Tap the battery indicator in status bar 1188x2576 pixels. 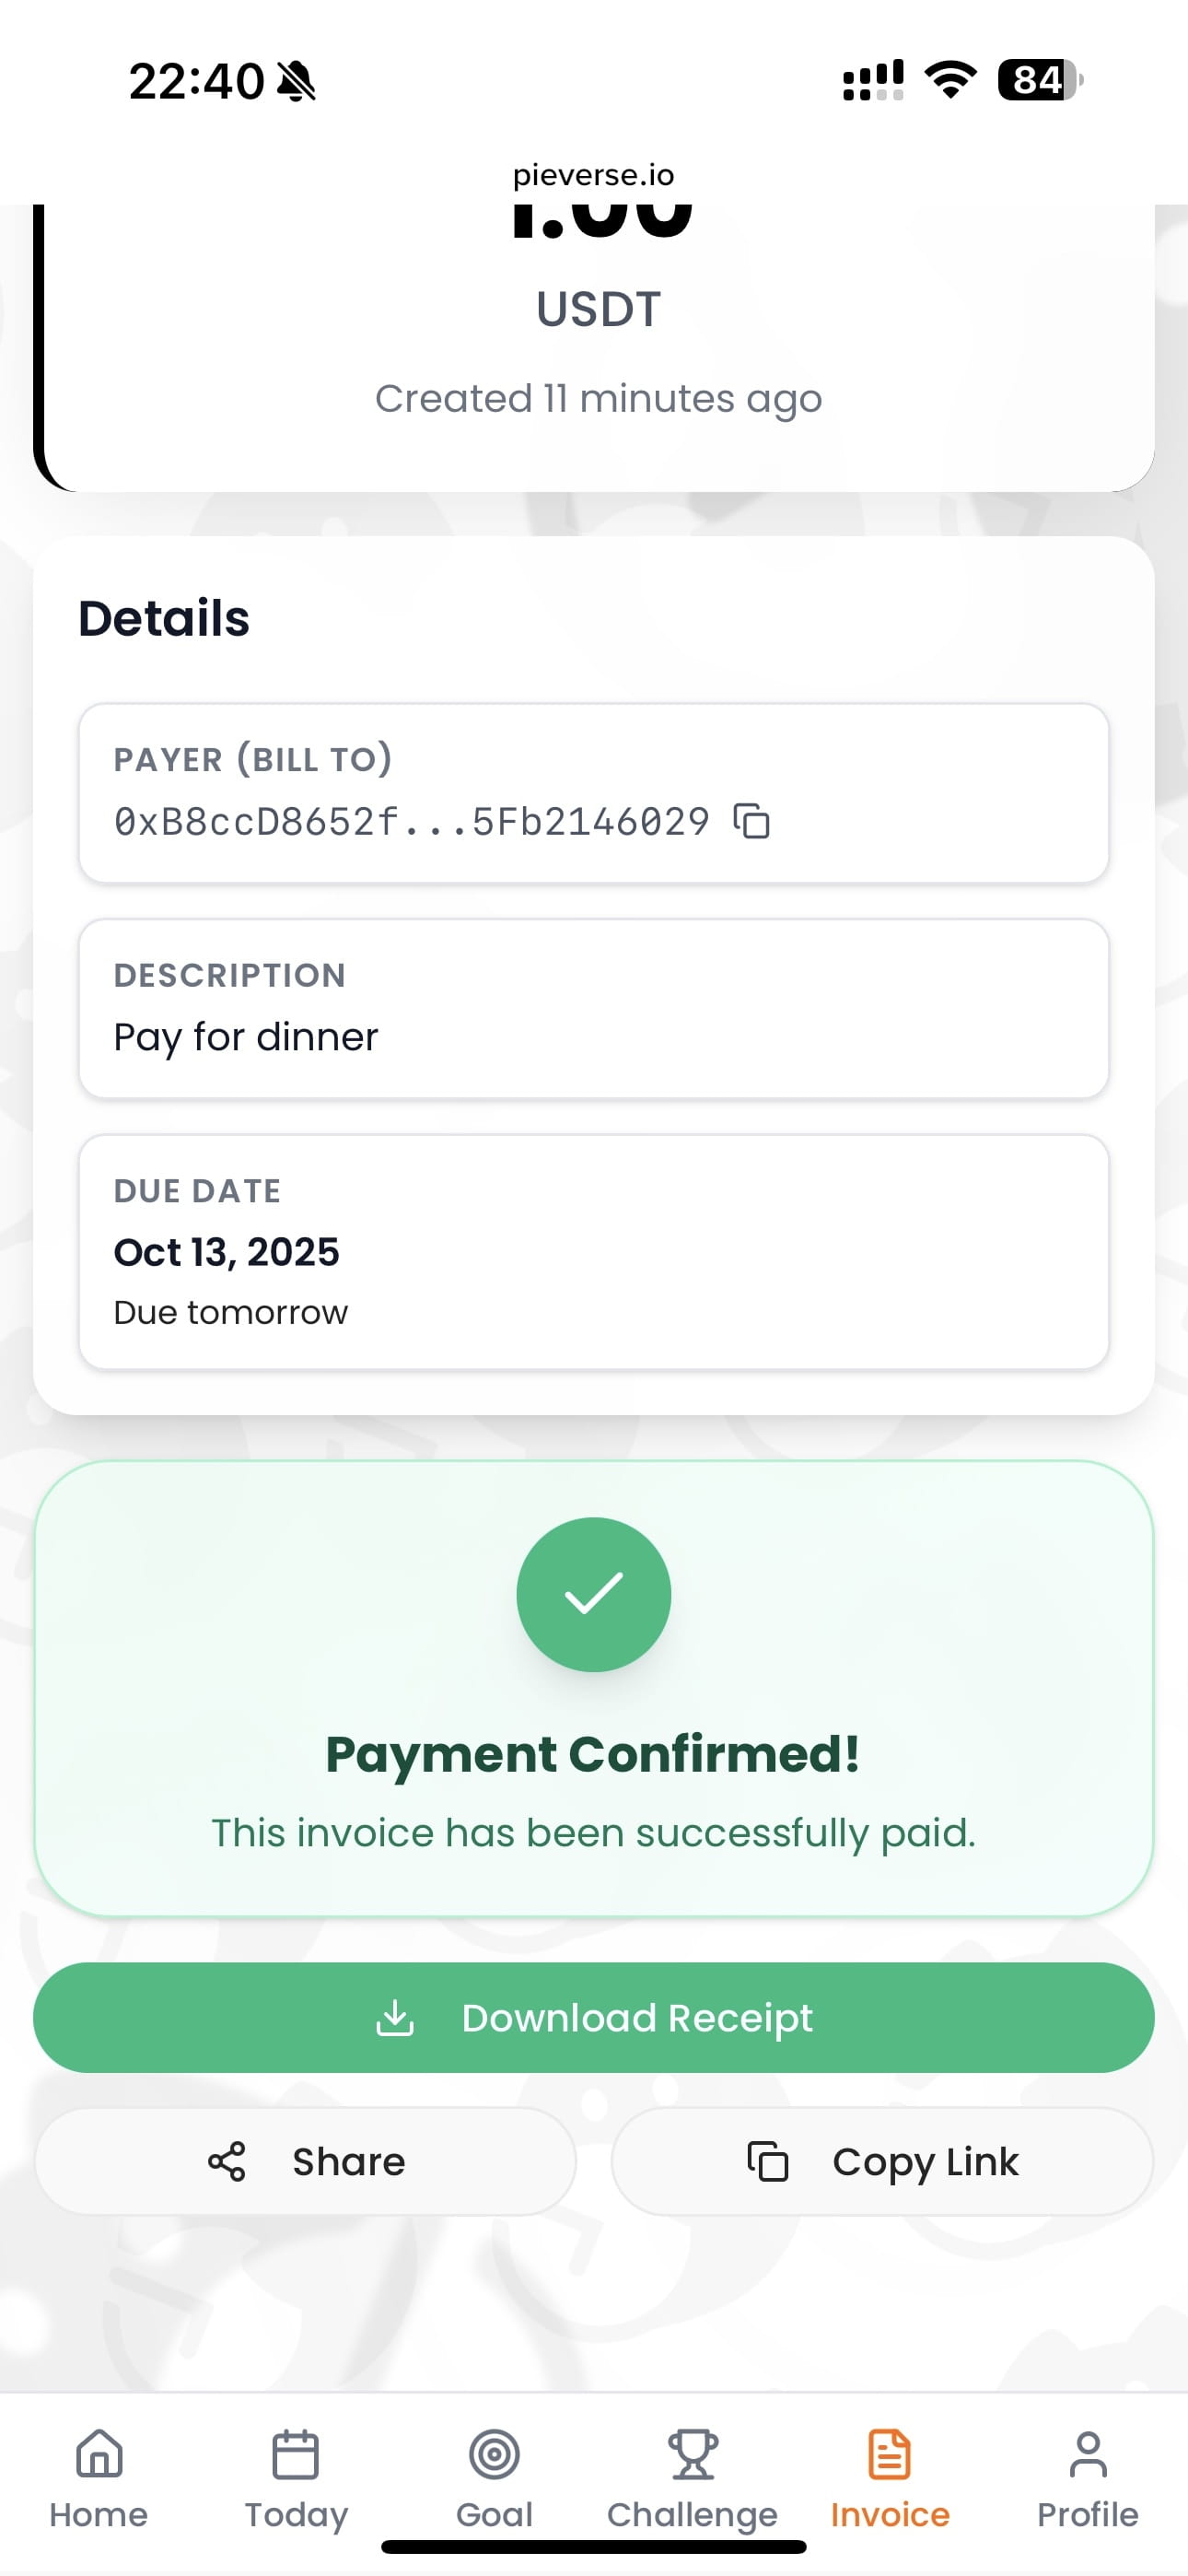click(x=1039, y=80)
